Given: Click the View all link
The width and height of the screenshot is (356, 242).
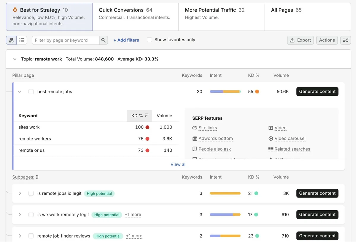Looking at the screenshot, I should pyautogui.click(x=179, y=164).
